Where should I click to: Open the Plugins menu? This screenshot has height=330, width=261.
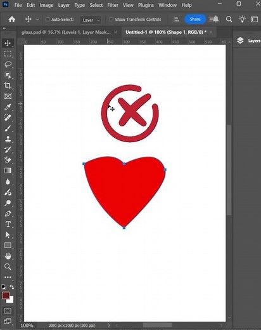pyautogui.click(x=146, y=5)
